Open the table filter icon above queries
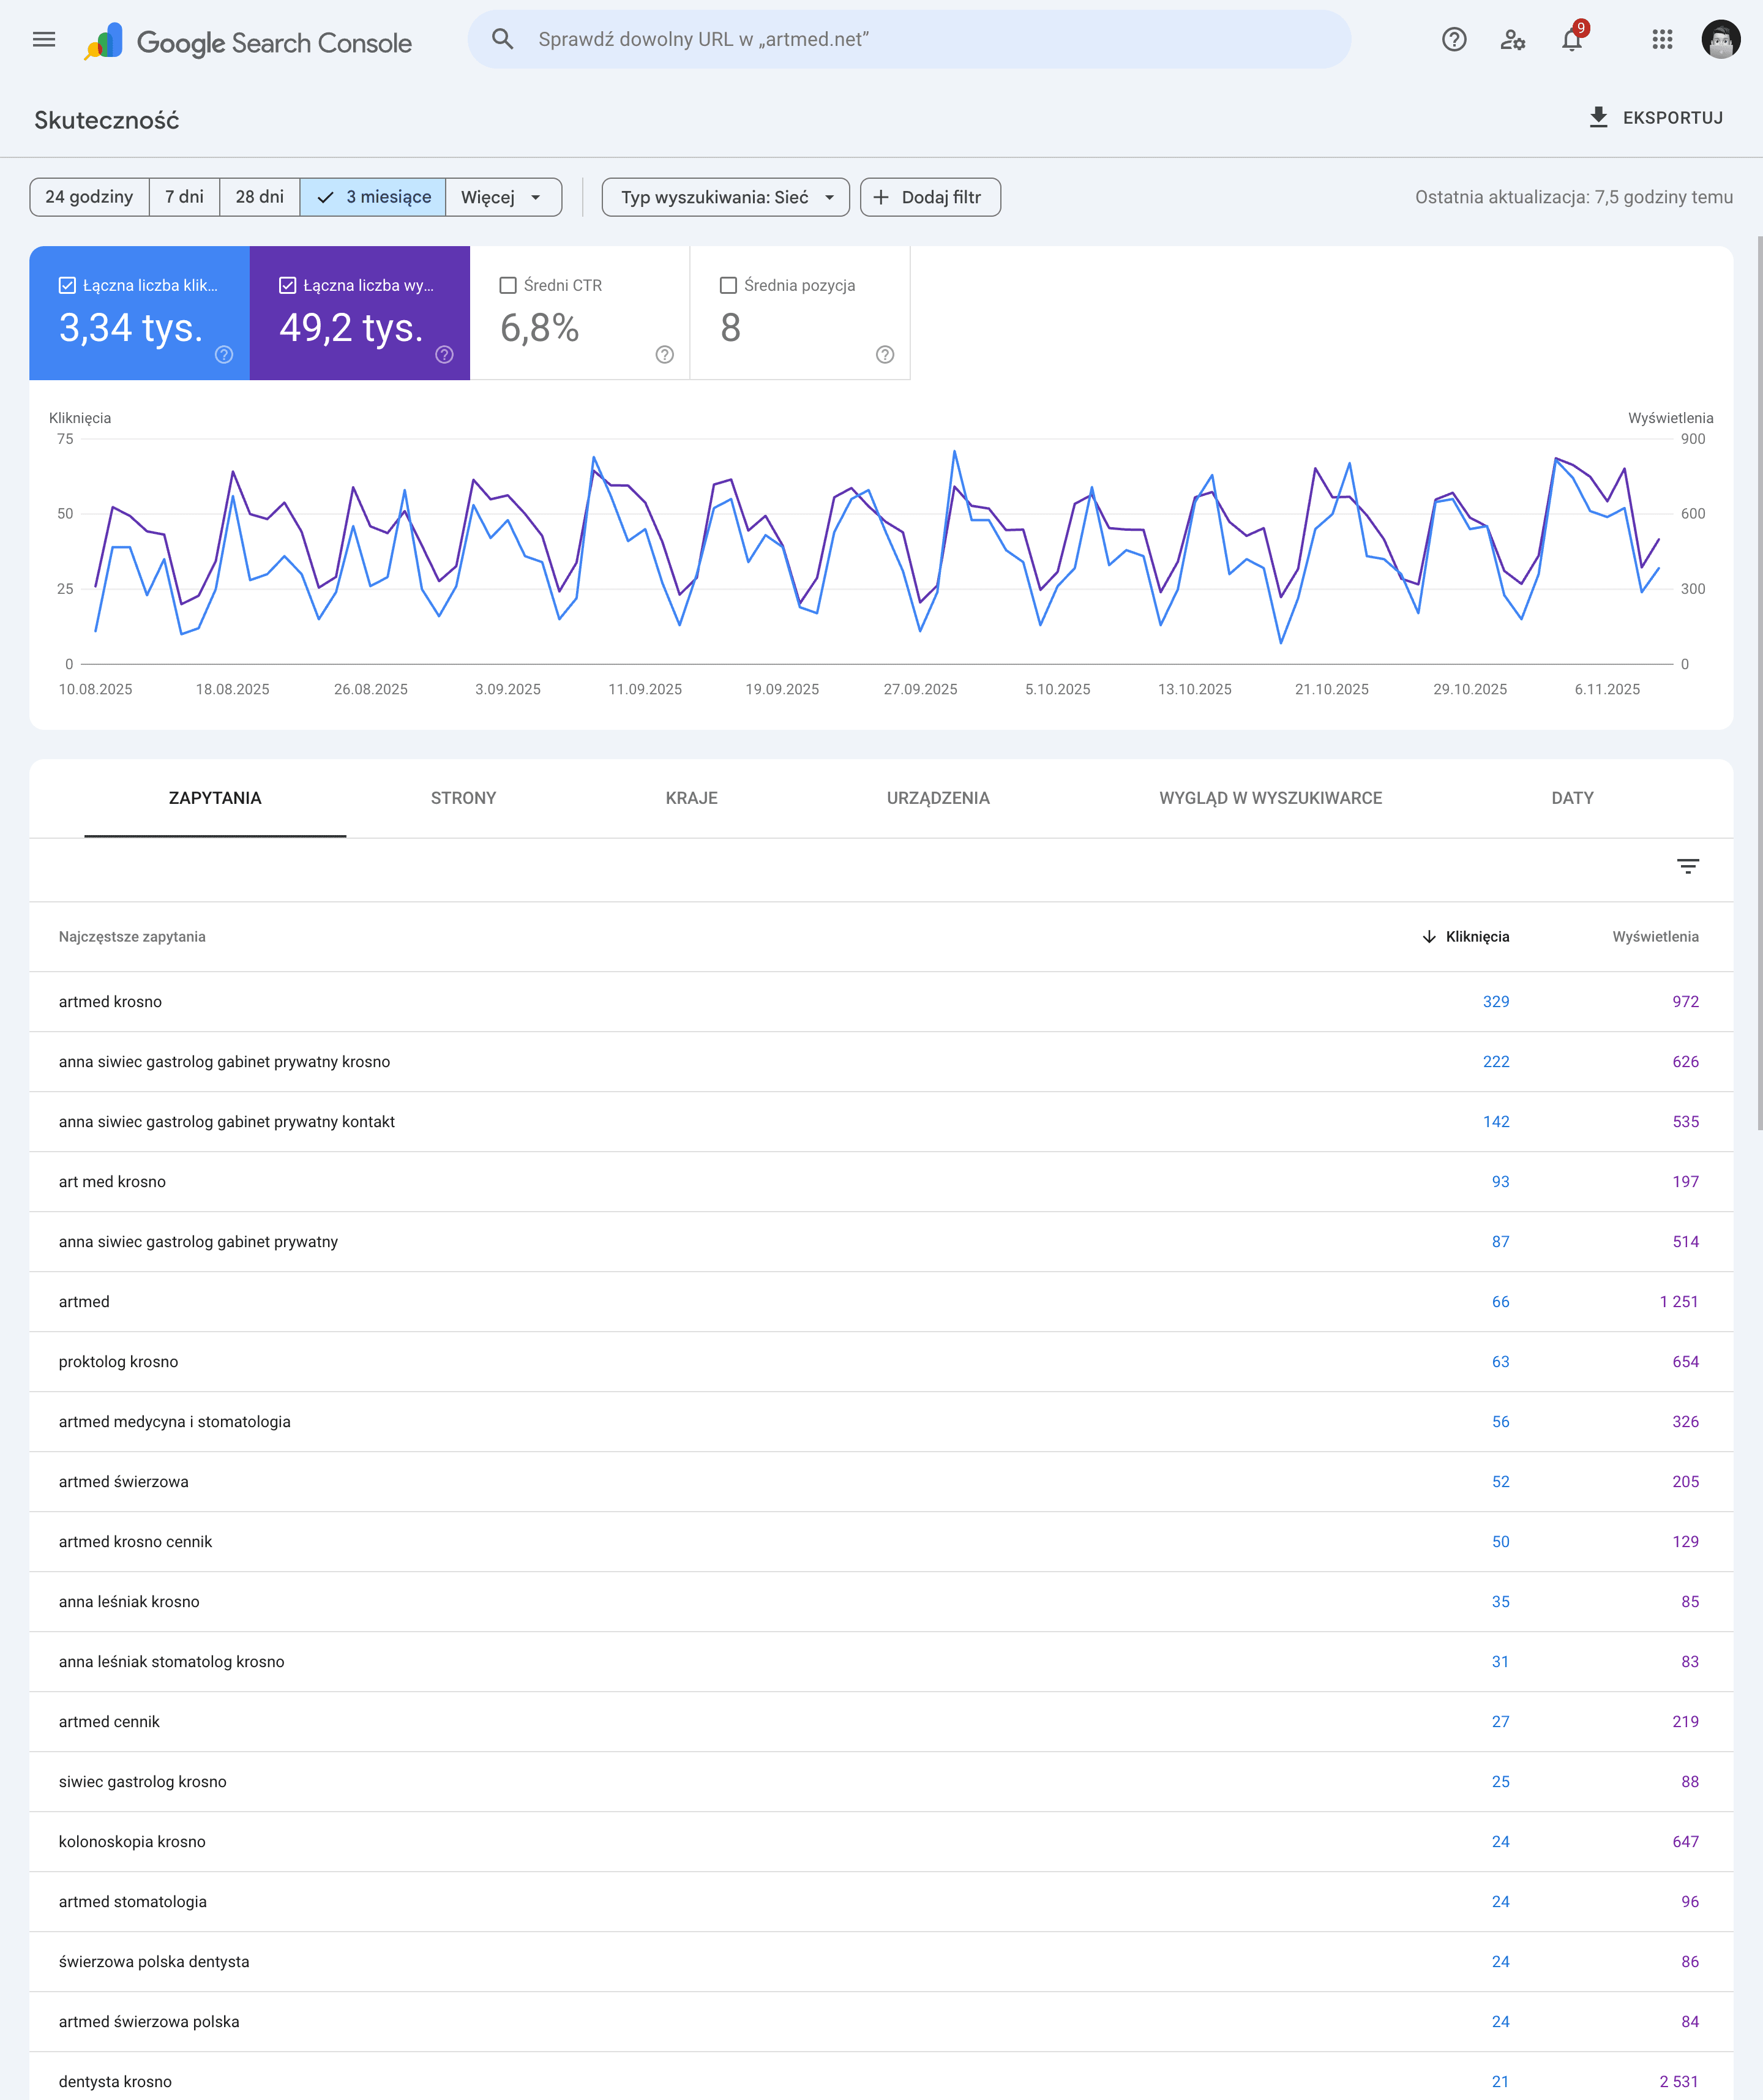The image size is (1763, 2100). [x=1687, y=867]
